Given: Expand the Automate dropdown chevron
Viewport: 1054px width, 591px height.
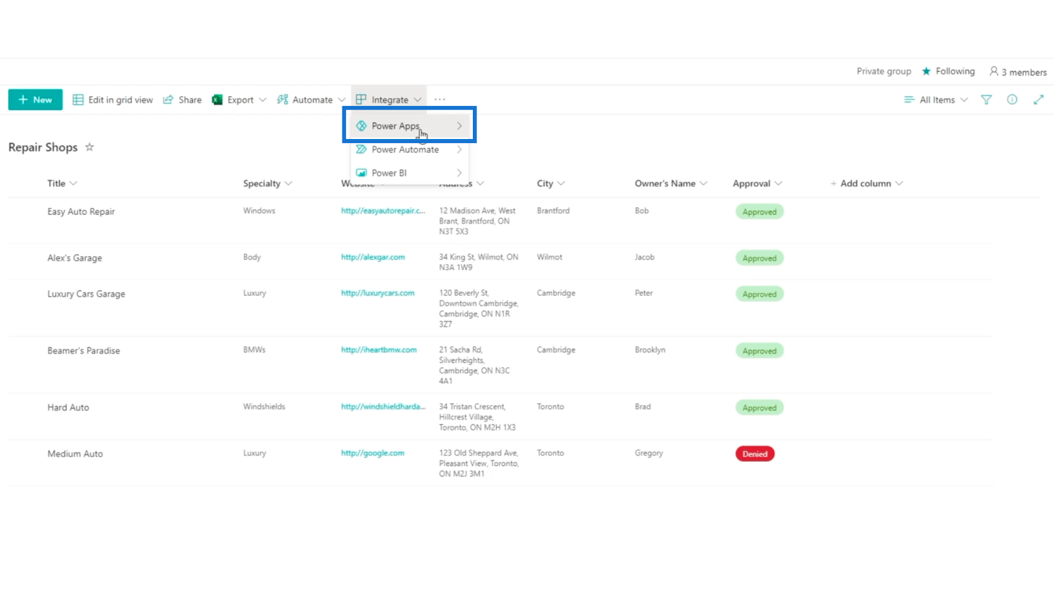Looking at the screenshot, I should pos(342,99).
